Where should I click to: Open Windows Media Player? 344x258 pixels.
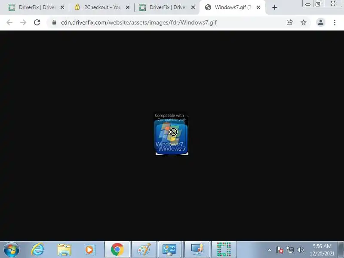click(90, 250)
